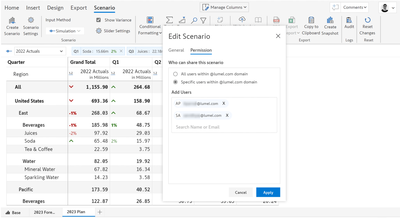Image resolution: width=400 pixels, height=218 pixels.
Task: Select 'All users within @lumel.com domain'
Action: 175,74
